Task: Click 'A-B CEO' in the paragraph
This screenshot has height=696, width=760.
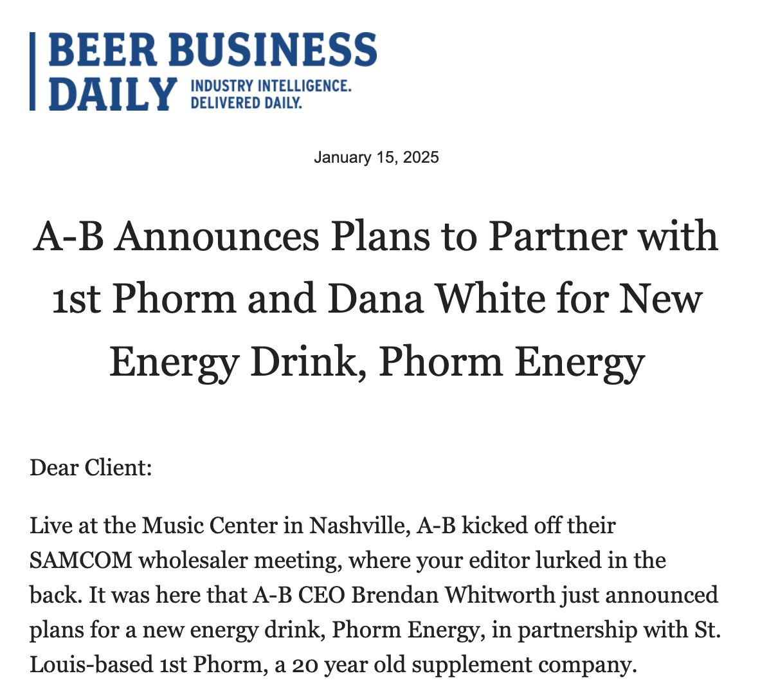Action: pyautogui.click(x=297, y=594)
